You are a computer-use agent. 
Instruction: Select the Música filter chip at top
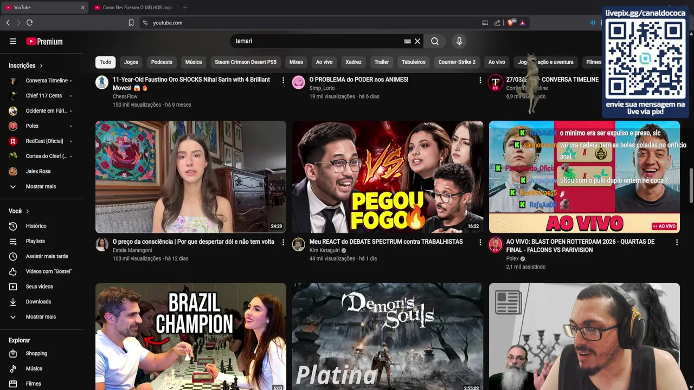point(194,62)
